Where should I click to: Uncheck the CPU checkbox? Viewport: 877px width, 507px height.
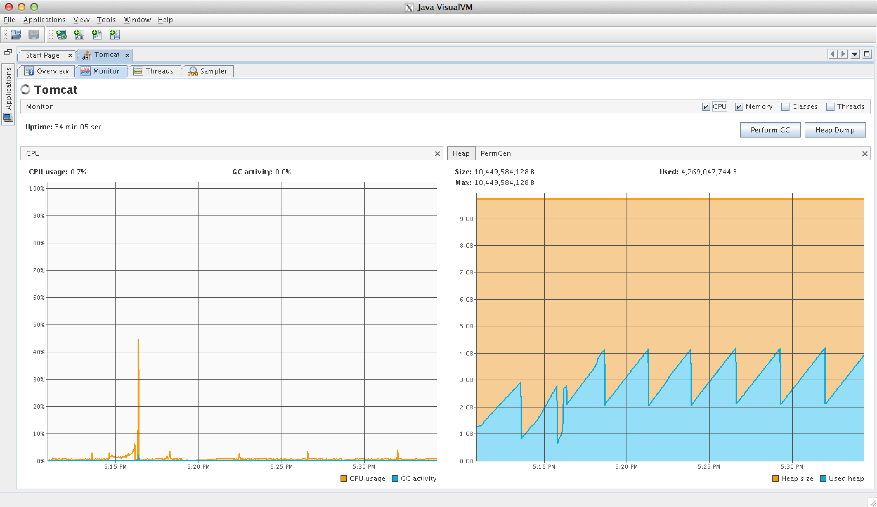706,107
